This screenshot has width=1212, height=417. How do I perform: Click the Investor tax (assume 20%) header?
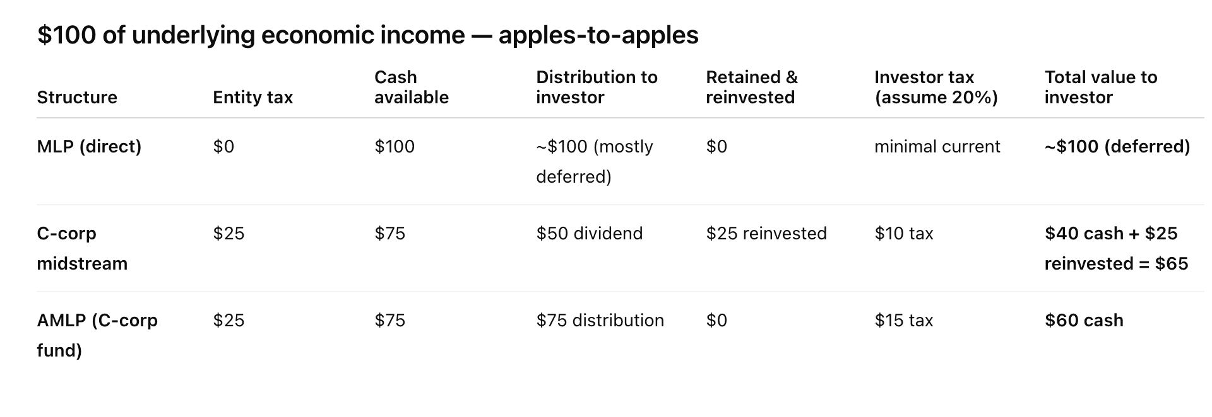936,87
